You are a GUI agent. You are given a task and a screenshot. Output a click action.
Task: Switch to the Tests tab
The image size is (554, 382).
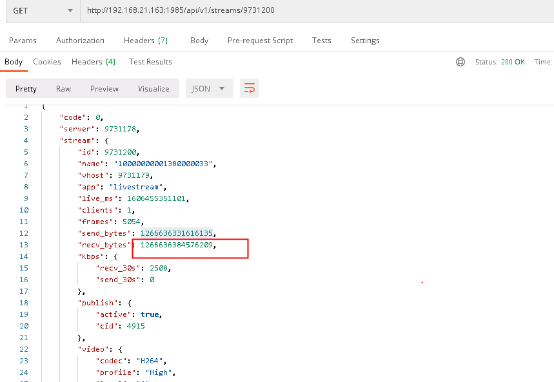(x=321, y=40)
